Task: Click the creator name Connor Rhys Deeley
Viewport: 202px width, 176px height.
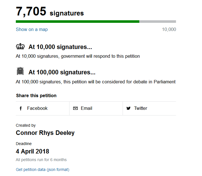Action: [45, 133]
